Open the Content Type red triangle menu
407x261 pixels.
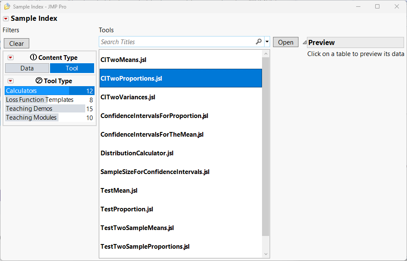[10, 57]
